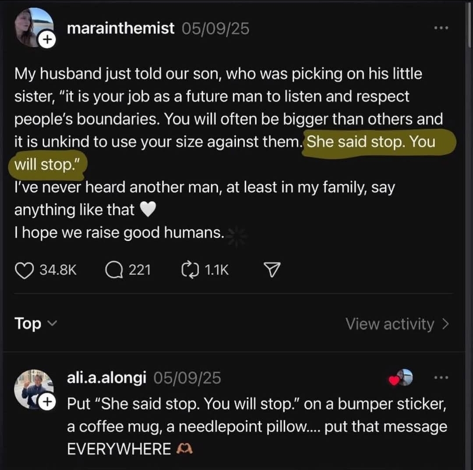
Task: Open marainthemist username profile link
Action: pyautogui.click(x=121, y=28)
